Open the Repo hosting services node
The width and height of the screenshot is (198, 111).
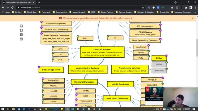(x=130, y=69)
